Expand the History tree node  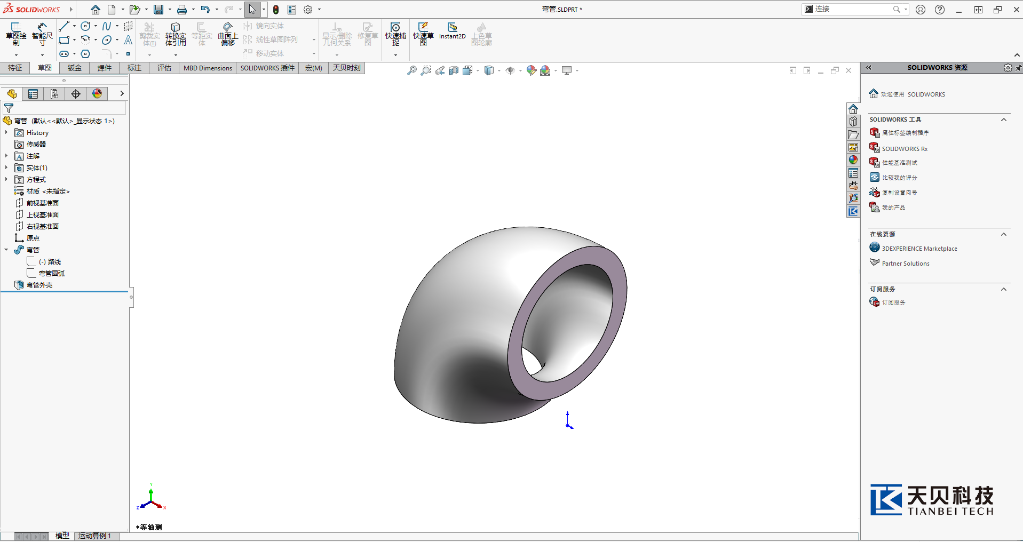6,132
